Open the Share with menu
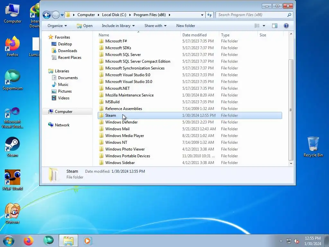 point(156,26)
